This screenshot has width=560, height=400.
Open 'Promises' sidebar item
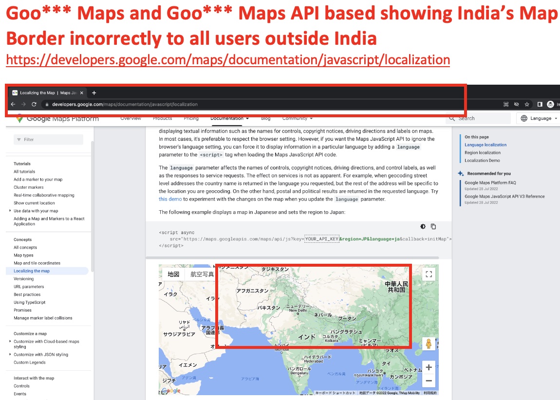pyautogui.click(x=22, y=310)
